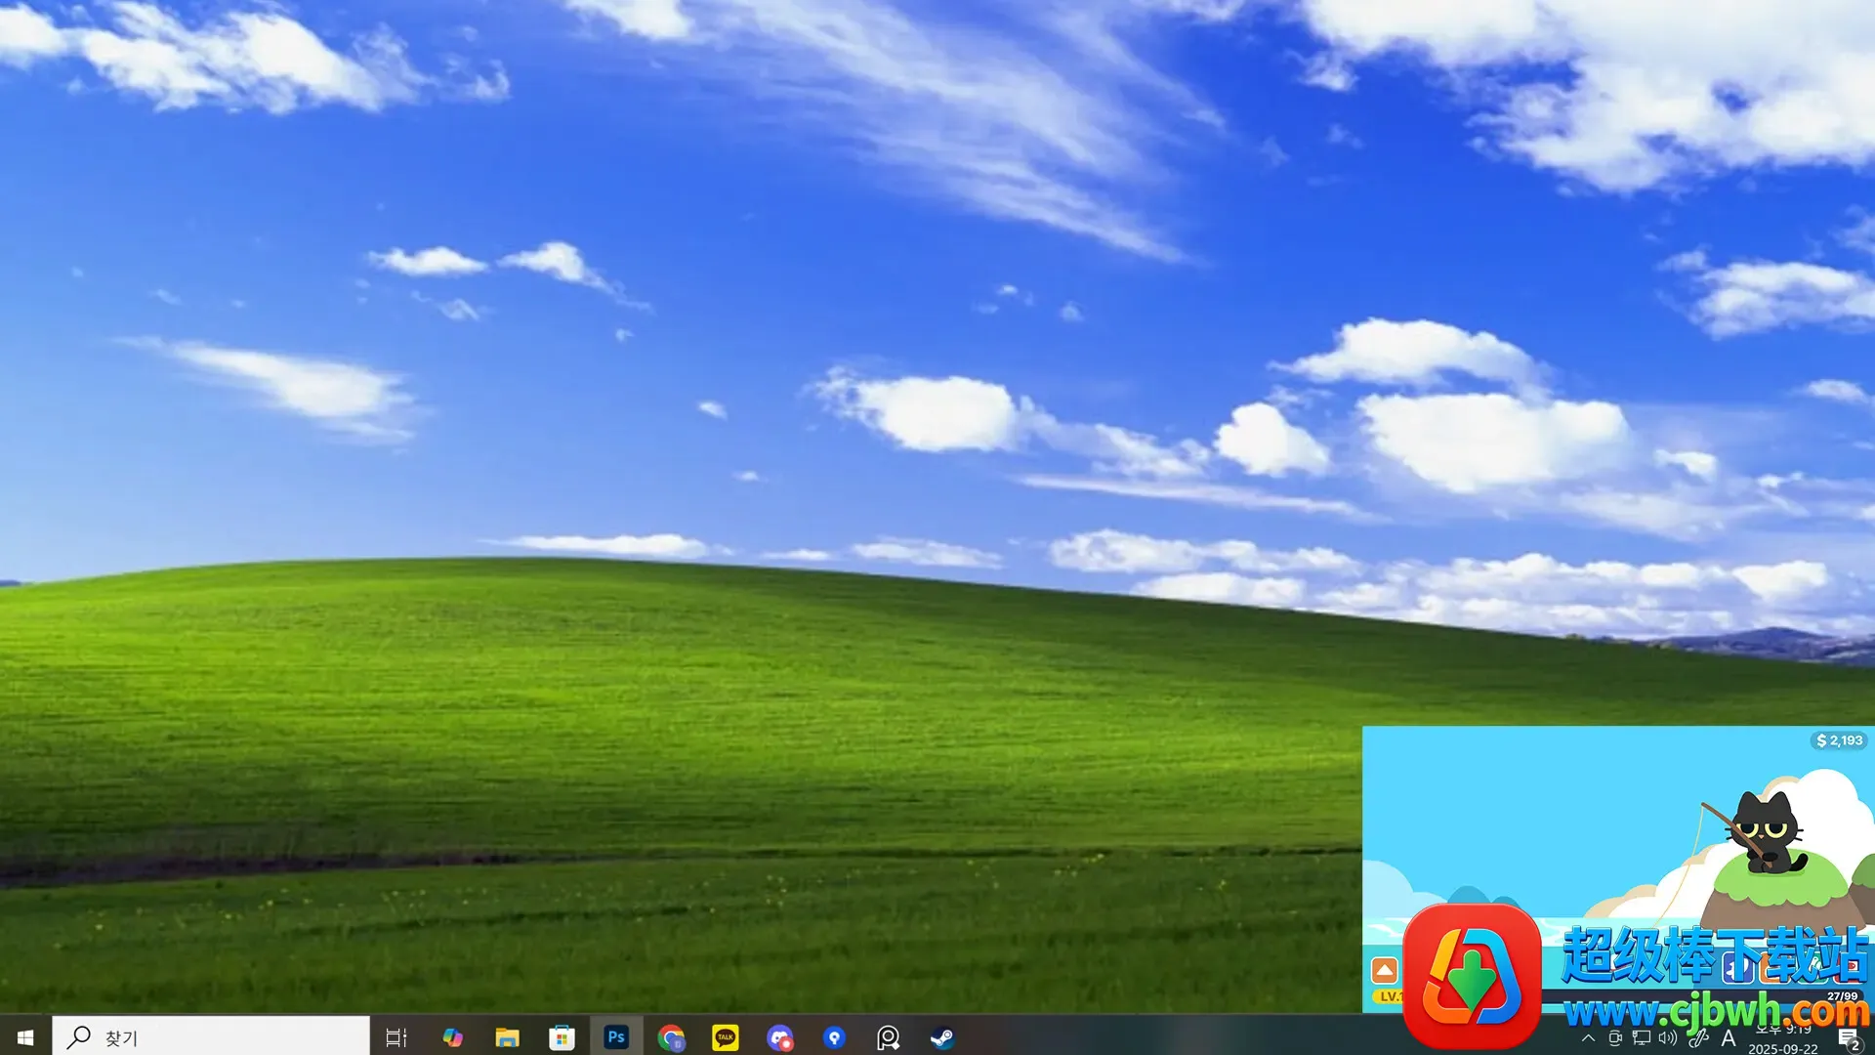Open Task View in the taskbar

396,1037
